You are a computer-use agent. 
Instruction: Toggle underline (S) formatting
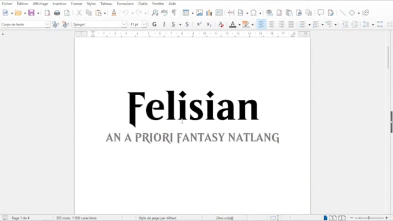173,24
